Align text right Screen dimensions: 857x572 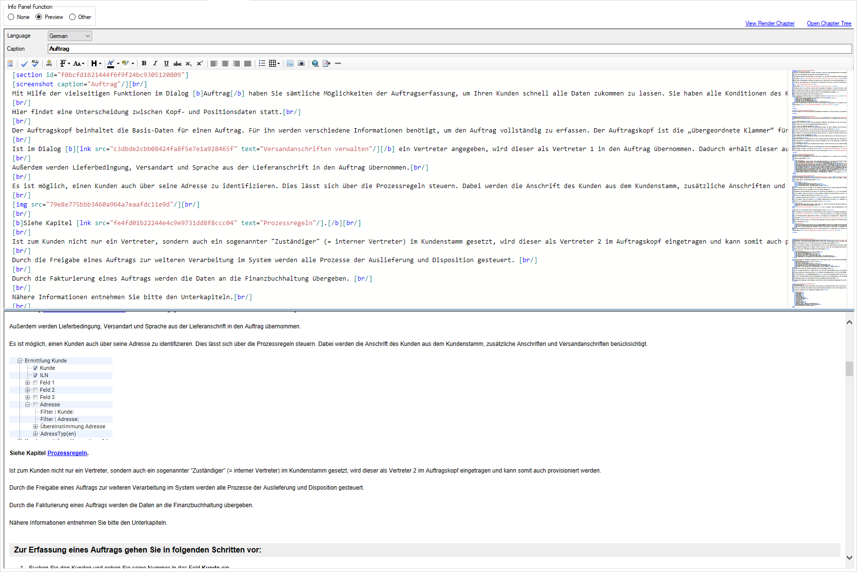coord(236,63)
